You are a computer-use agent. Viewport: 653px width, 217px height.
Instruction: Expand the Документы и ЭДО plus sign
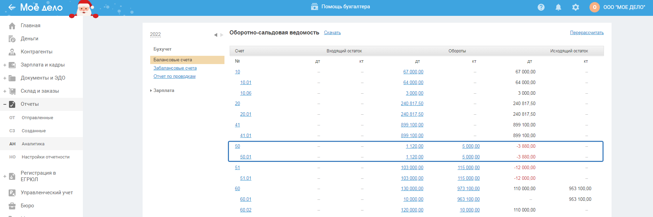pos(5,78)
